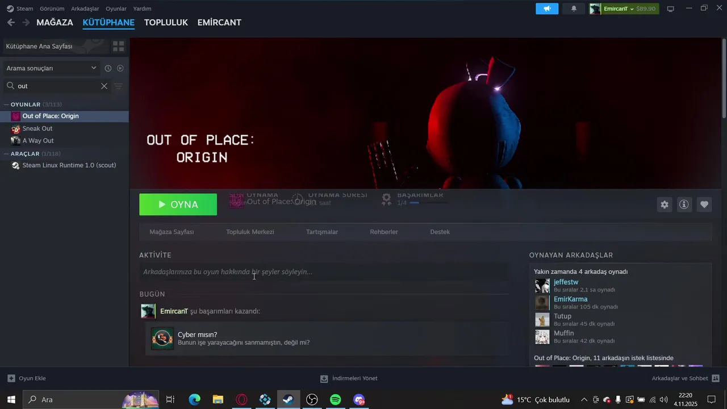Open OBS Studio from taskbar

[x=312, y=399]
